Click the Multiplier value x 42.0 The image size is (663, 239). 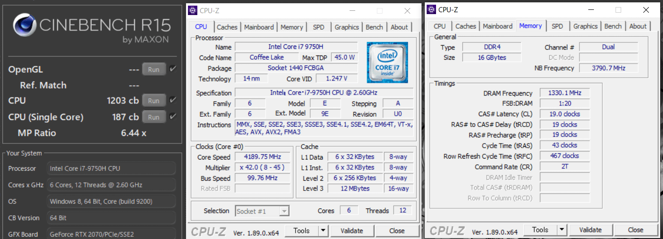(262, 167)
